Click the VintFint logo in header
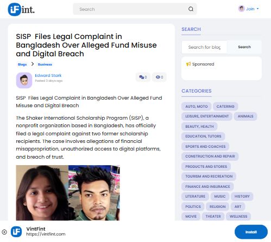Viewport: 271px width, 242px height. coord(21,9)
